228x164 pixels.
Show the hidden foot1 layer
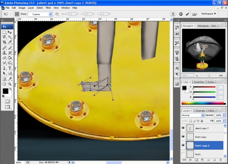[183, 154]
